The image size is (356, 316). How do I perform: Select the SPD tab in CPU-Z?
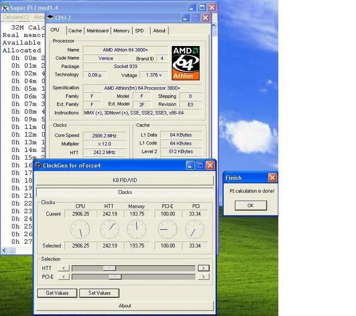pos(139,30)
